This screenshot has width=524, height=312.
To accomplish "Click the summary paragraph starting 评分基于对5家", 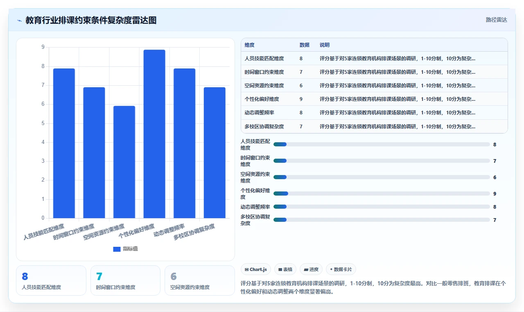I will 373,288.
